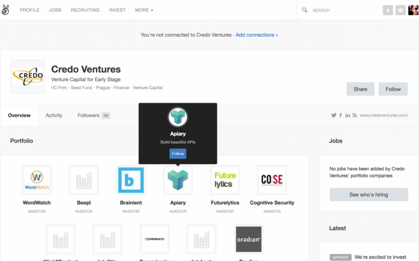Open the LinkedIn icon link

(348, 115)
